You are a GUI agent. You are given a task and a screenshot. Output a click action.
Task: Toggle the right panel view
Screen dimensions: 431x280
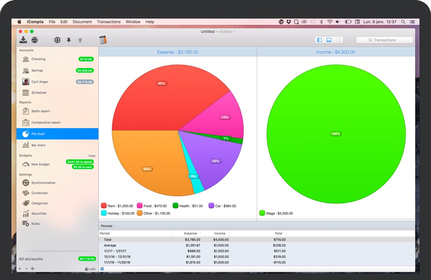(x=338, y=40)
